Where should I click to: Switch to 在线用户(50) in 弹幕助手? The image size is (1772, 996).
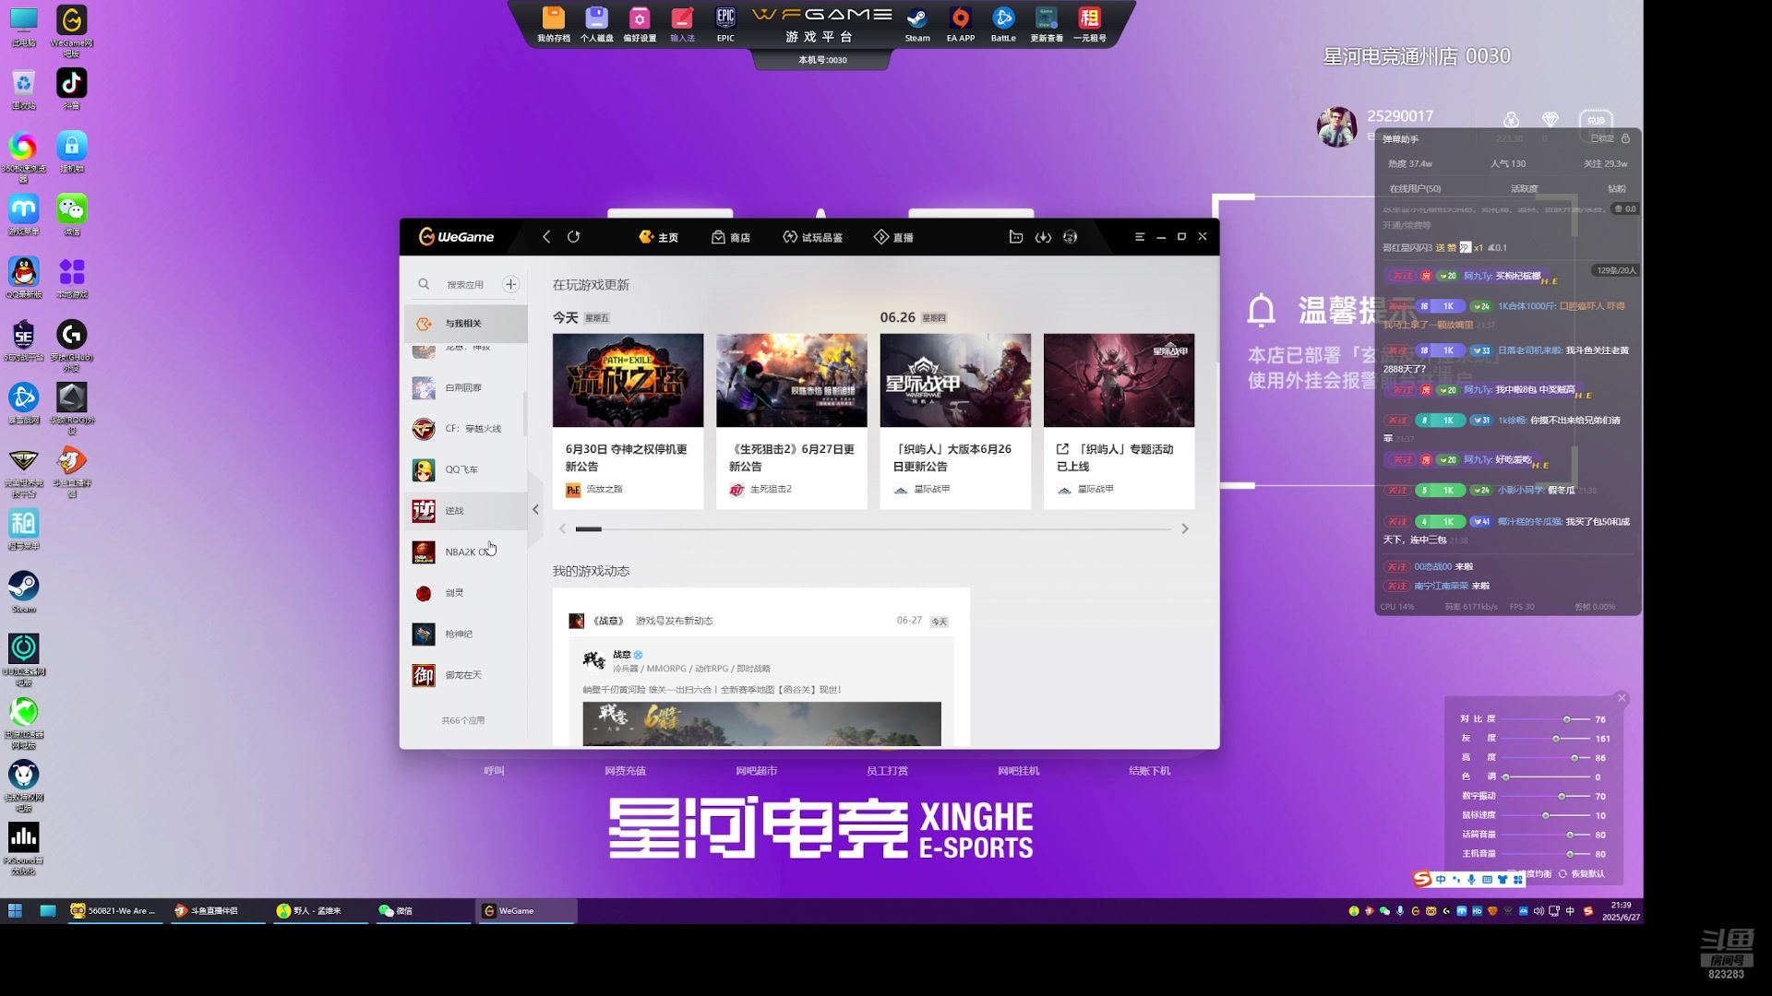pyautogui.click(x=1415, y=188)
